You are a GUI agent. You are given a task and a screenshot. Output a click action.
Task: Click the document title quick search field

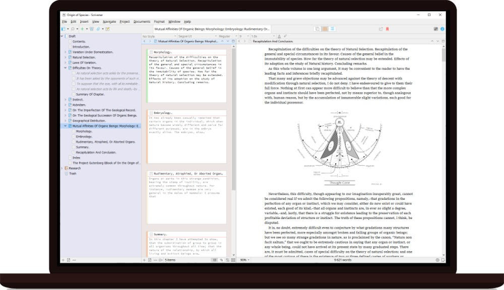click(x=212, y=29)
